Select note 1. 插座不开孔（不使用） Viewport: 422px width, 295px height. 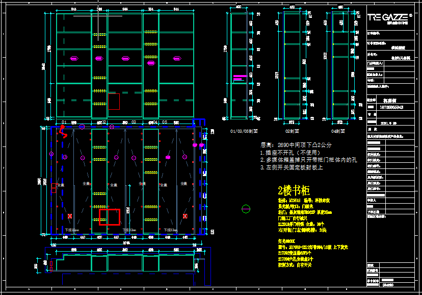[x=290, y=153]
